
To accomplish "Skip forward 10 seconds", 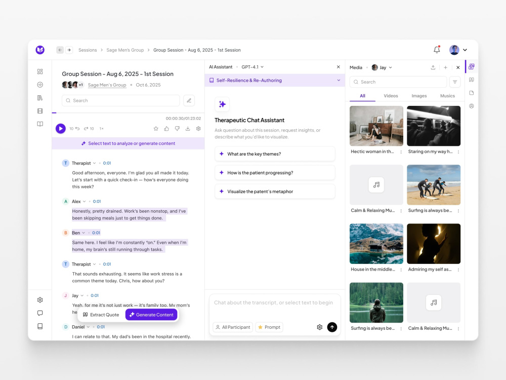I will (89, 129).
